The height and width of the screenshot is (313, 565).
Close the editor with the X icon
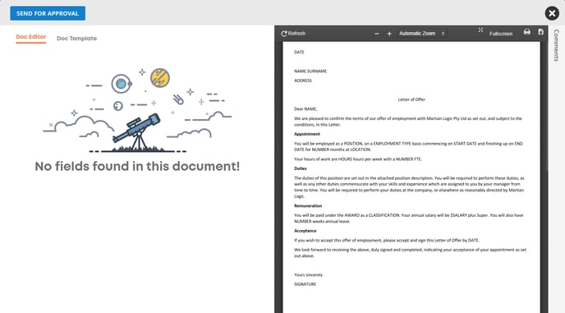tap(552, 13)
